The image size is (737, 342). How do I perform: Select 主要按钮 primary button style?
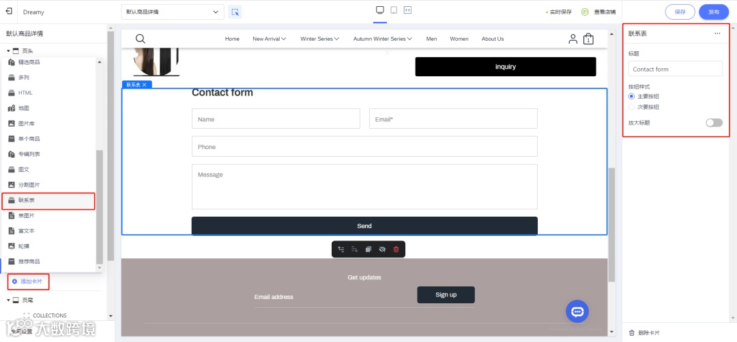(x=632, y=96)
